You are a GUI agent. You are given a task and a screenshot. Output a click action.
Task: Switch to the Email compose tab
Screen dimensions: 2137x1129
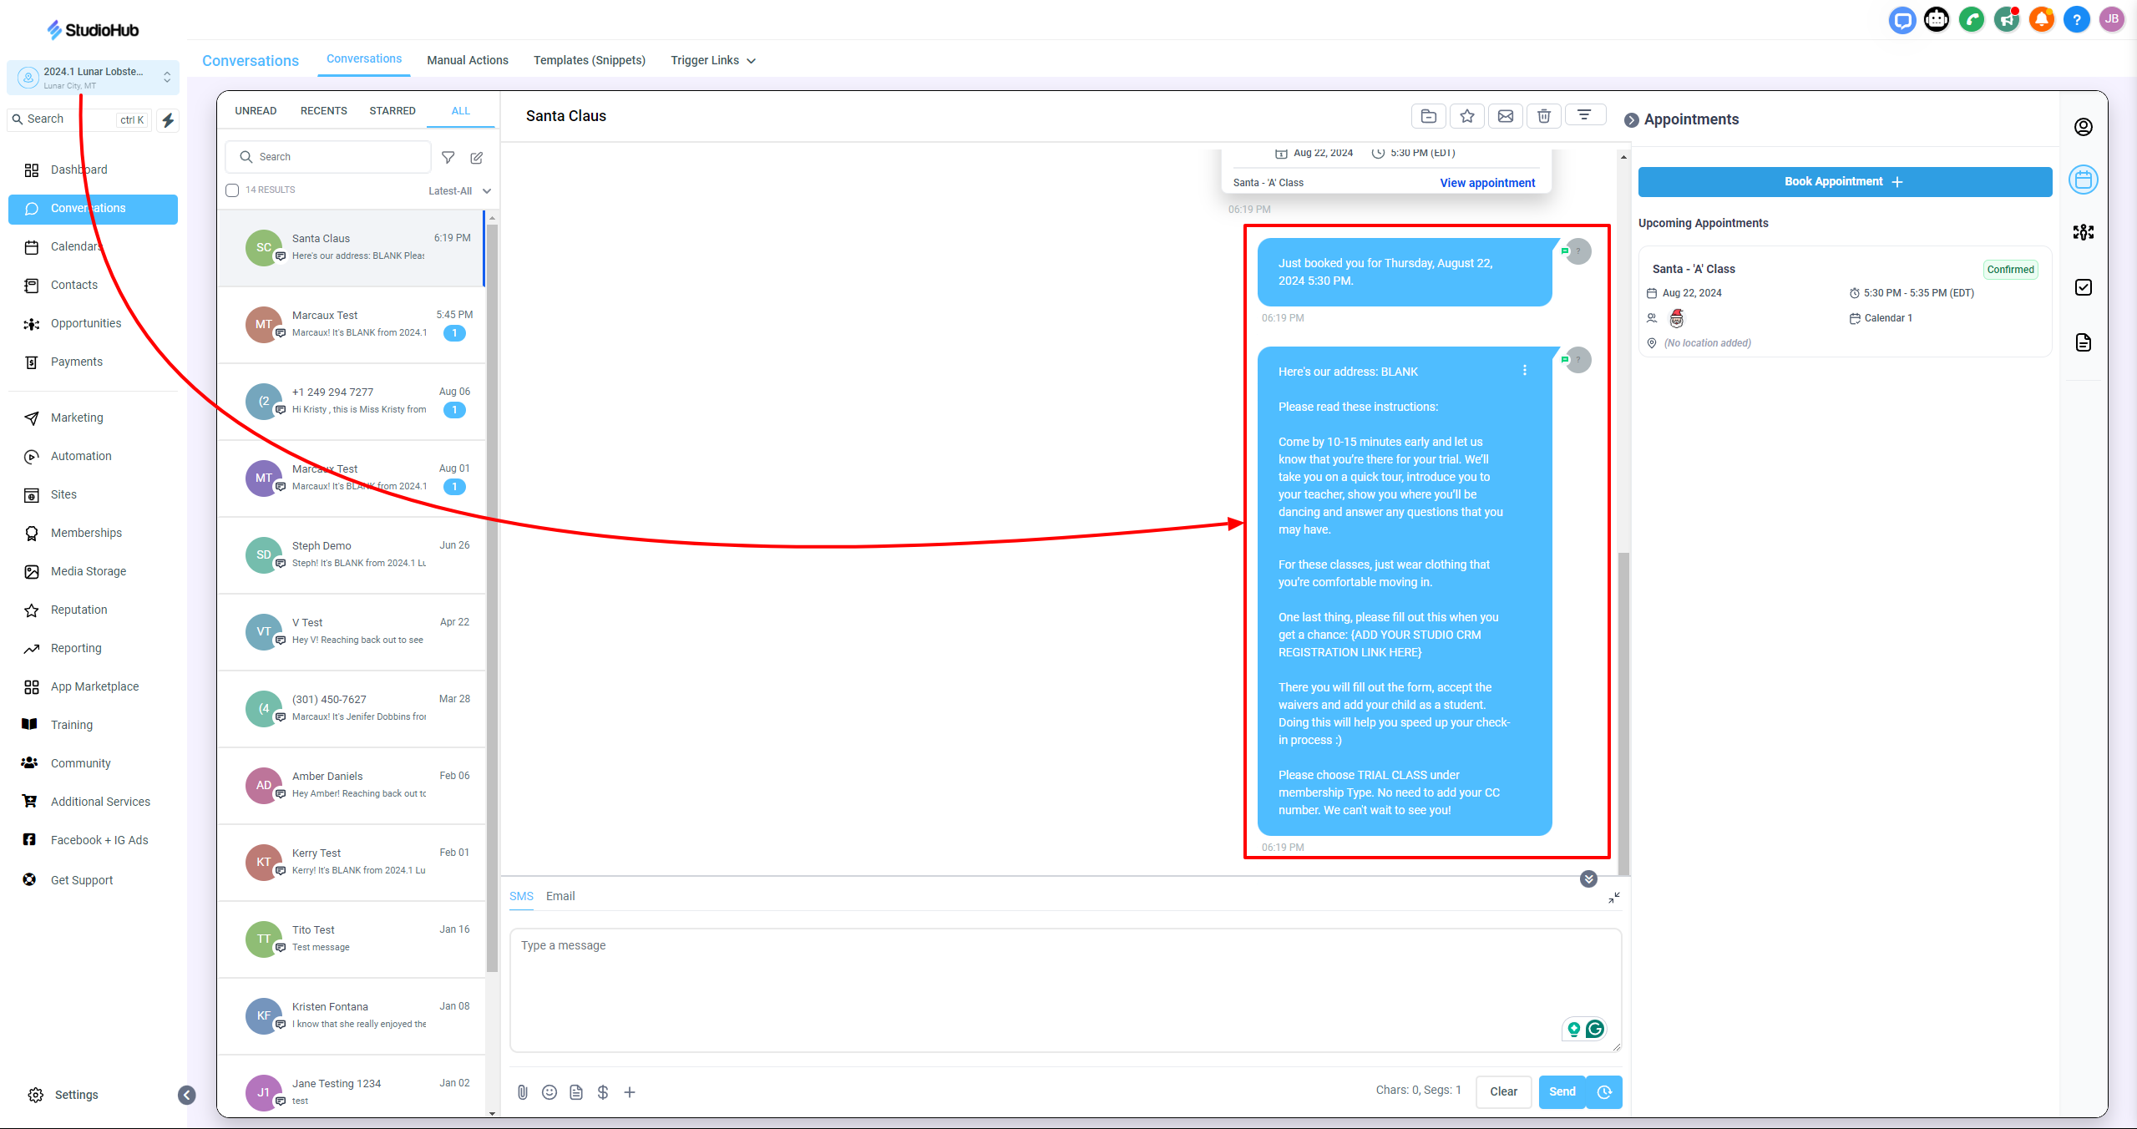pos(560,896)
